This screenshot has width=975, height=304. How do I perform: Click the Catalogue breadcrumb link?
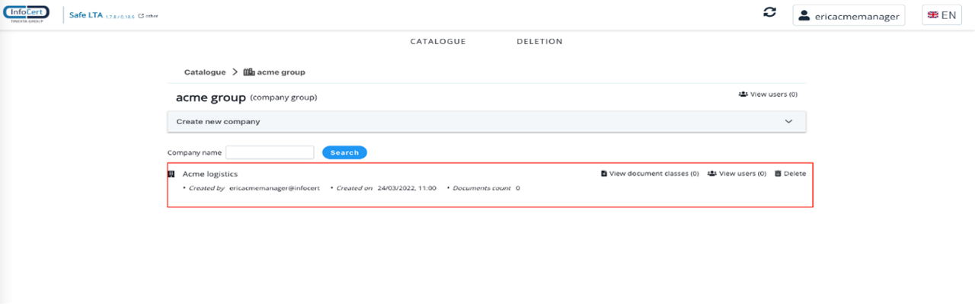(x=205, y=72)
